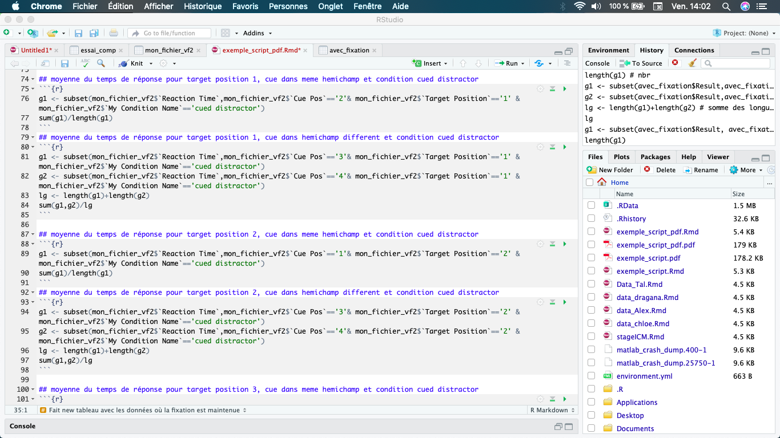Image resolution: width=780 pixels, height=438 pixels.
Task: Open data_dragana.Rmd file link
Action: click(648, 297)
